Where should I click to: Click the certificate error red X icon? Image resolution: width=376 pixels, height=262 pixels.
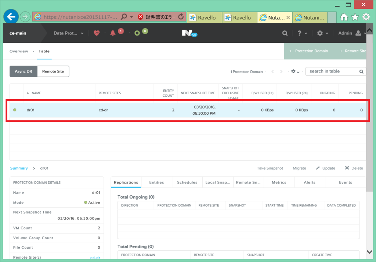pyautogui.click(x=141, y=17)
